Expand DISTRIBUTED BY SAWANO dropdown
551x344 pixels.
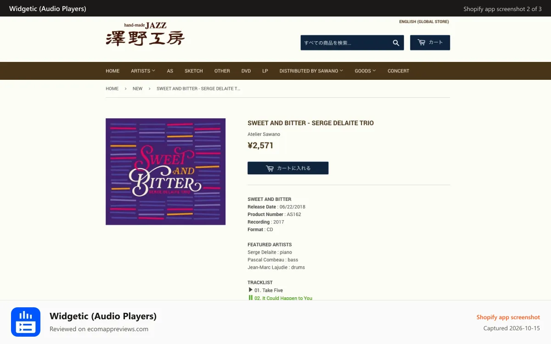[311, 71]
